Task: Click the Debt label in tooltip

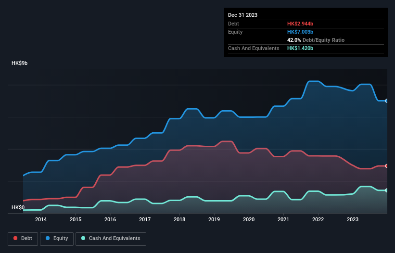Action: pos(233,24)
